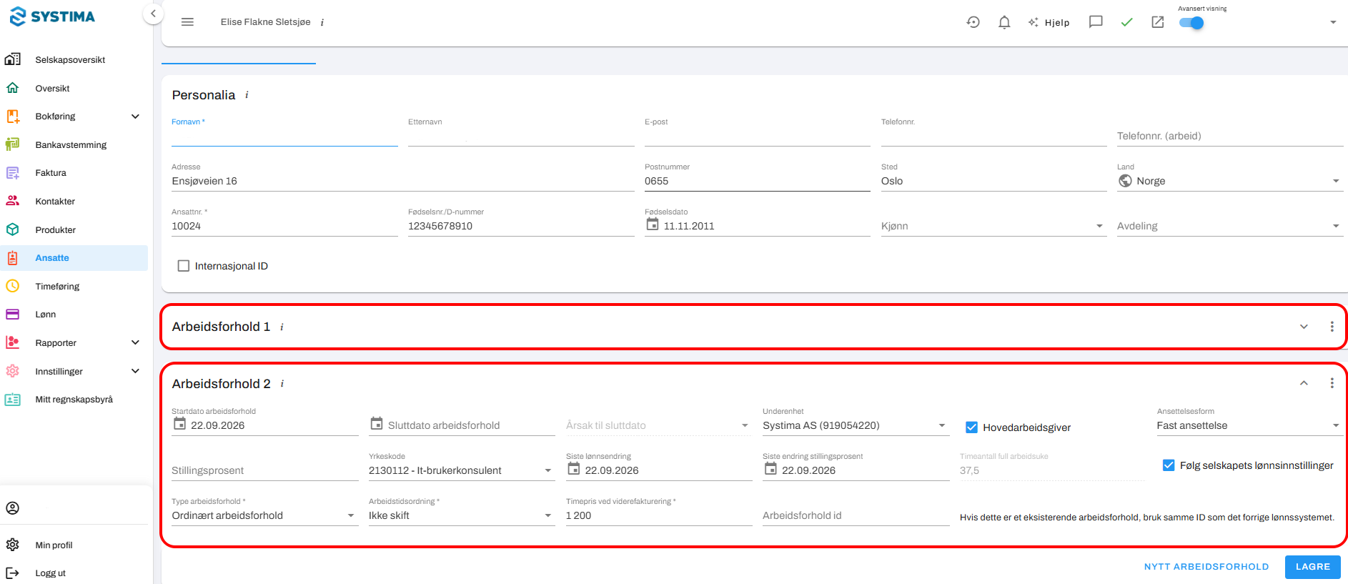Click the LAGRE button

pos(1312,567)
